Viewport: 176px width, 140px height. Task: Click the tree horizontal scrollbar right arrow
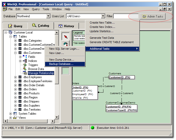click(x=52, y=121)
